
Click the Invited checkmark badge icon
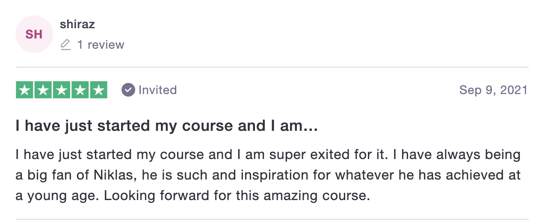point(128,90)
